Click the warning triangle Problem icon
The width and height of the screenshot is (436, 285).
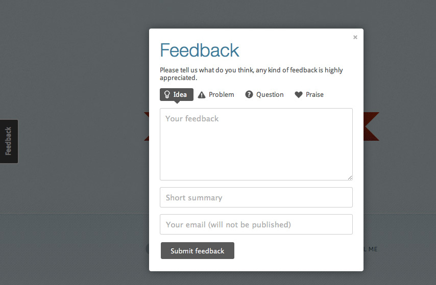click(202, 95)
